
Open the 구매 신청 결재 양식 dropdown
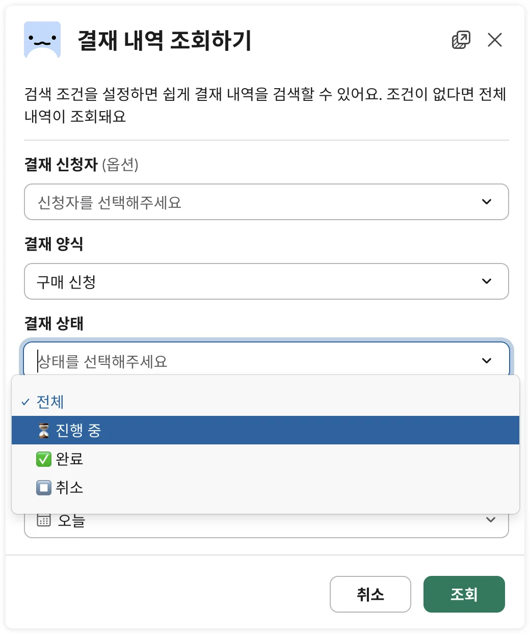coord(266,281)
